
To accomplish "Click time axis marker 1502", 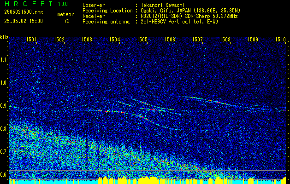I will [x=59, y=39].
